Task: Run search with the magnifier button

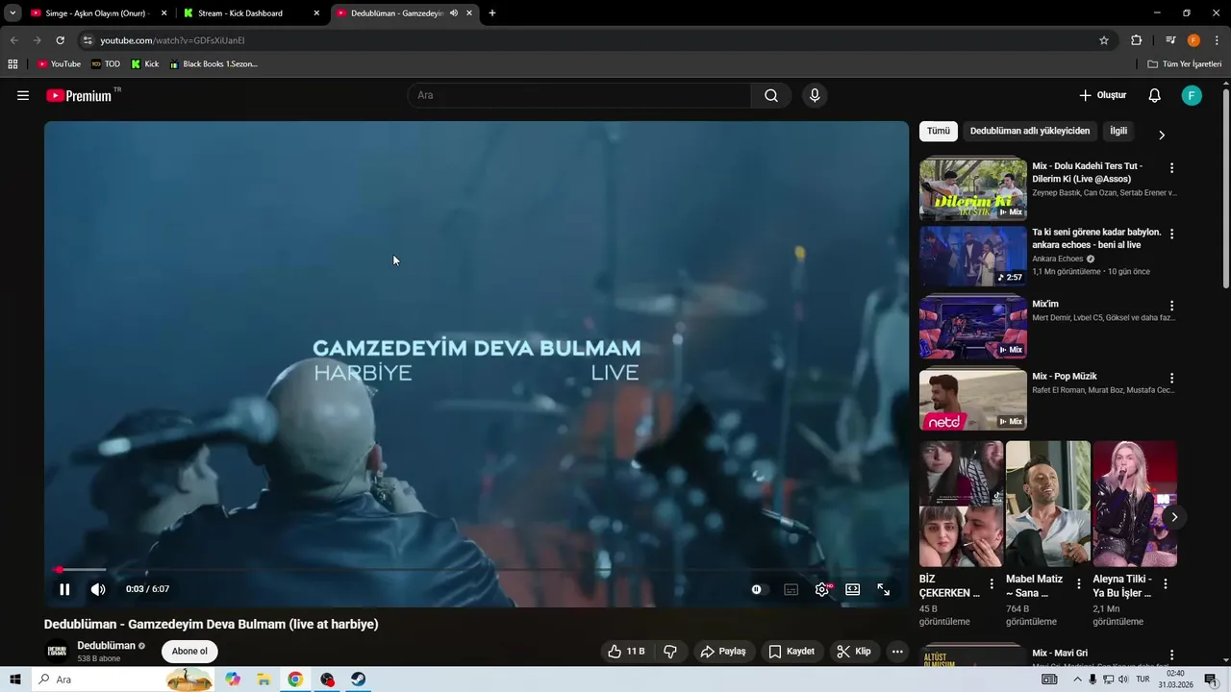Action: click(771, 95)
